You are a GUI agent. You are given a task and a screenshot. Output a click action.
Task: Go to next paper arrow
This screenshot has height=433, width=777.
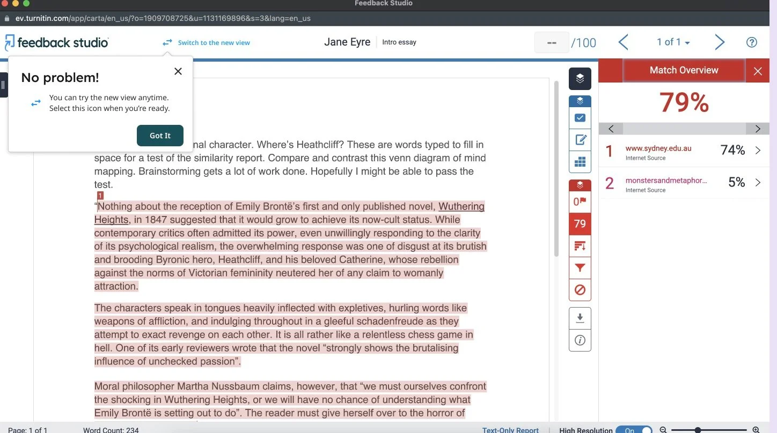coord(720,42)
